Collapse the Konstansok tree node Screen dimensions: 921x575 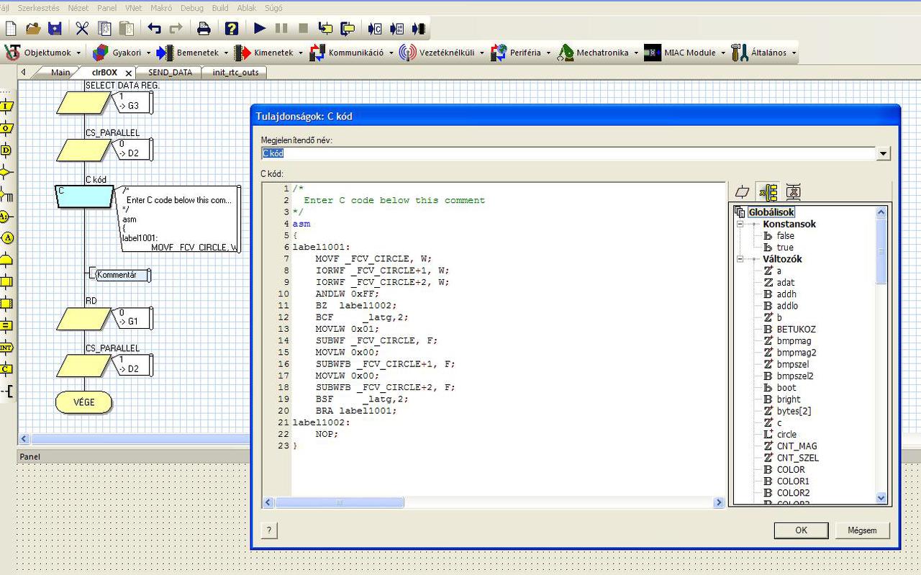point(740,225)
